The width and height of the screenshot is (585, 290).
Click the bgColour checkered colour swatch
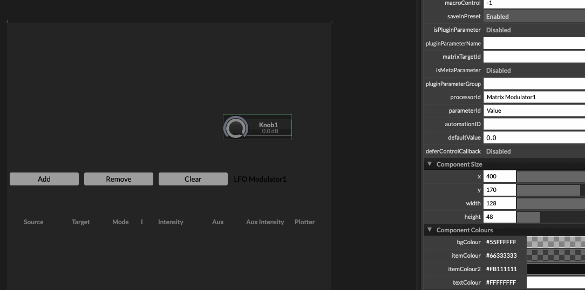coord(555,242)
